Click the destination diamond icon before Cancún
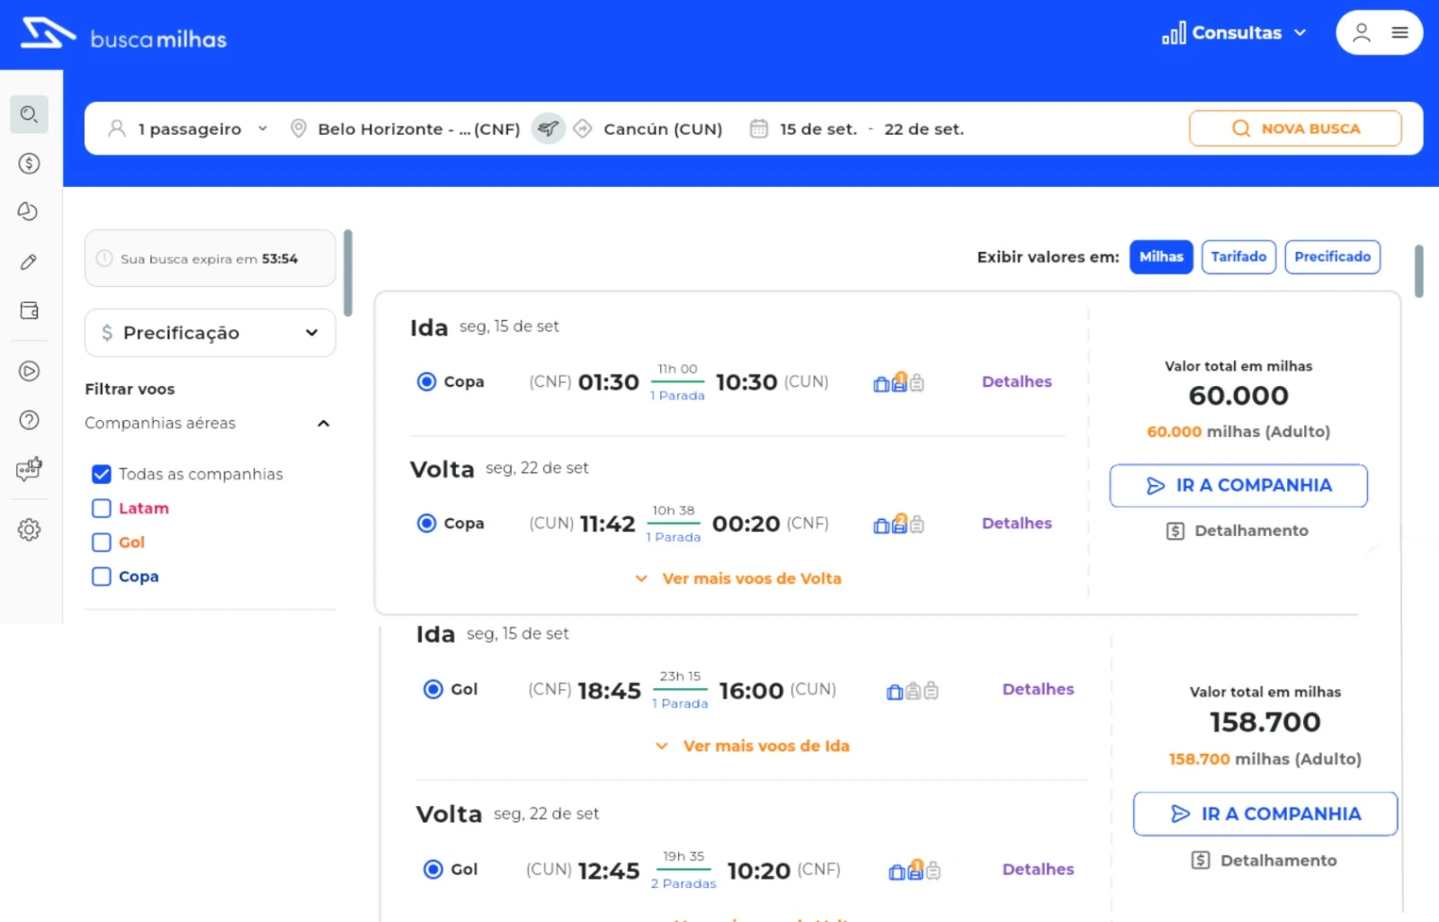 point(583,129)
